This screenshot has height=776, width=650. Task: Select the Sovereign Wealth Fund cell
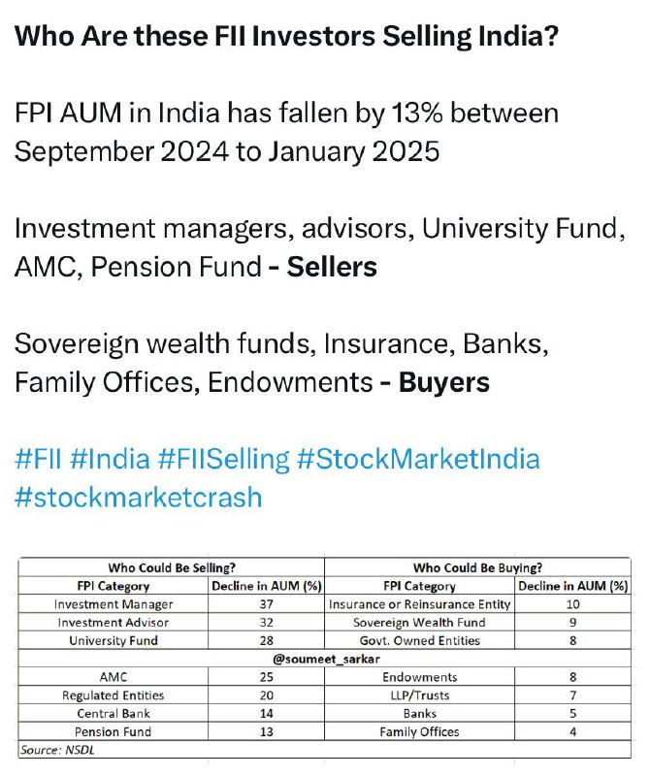[419, 623]
